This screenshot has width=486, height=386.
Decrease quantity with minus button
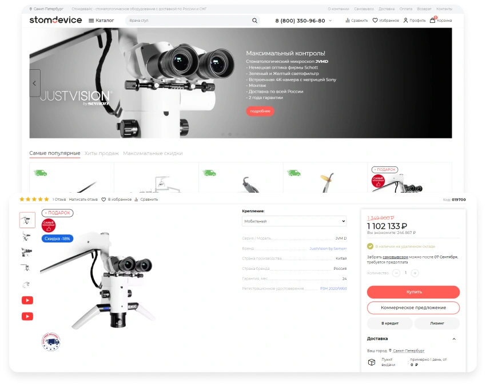(396, 273)
